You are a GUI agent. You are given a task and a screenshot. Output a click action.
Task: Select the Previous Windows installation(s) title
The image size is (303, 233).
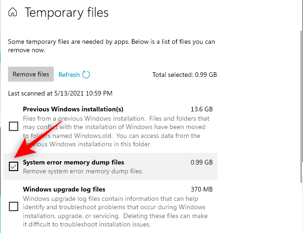(73, 109)
